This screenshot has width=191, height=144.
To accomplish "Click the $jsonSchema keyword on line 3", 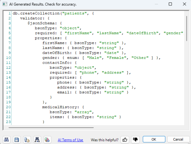I will click(41, 23).
